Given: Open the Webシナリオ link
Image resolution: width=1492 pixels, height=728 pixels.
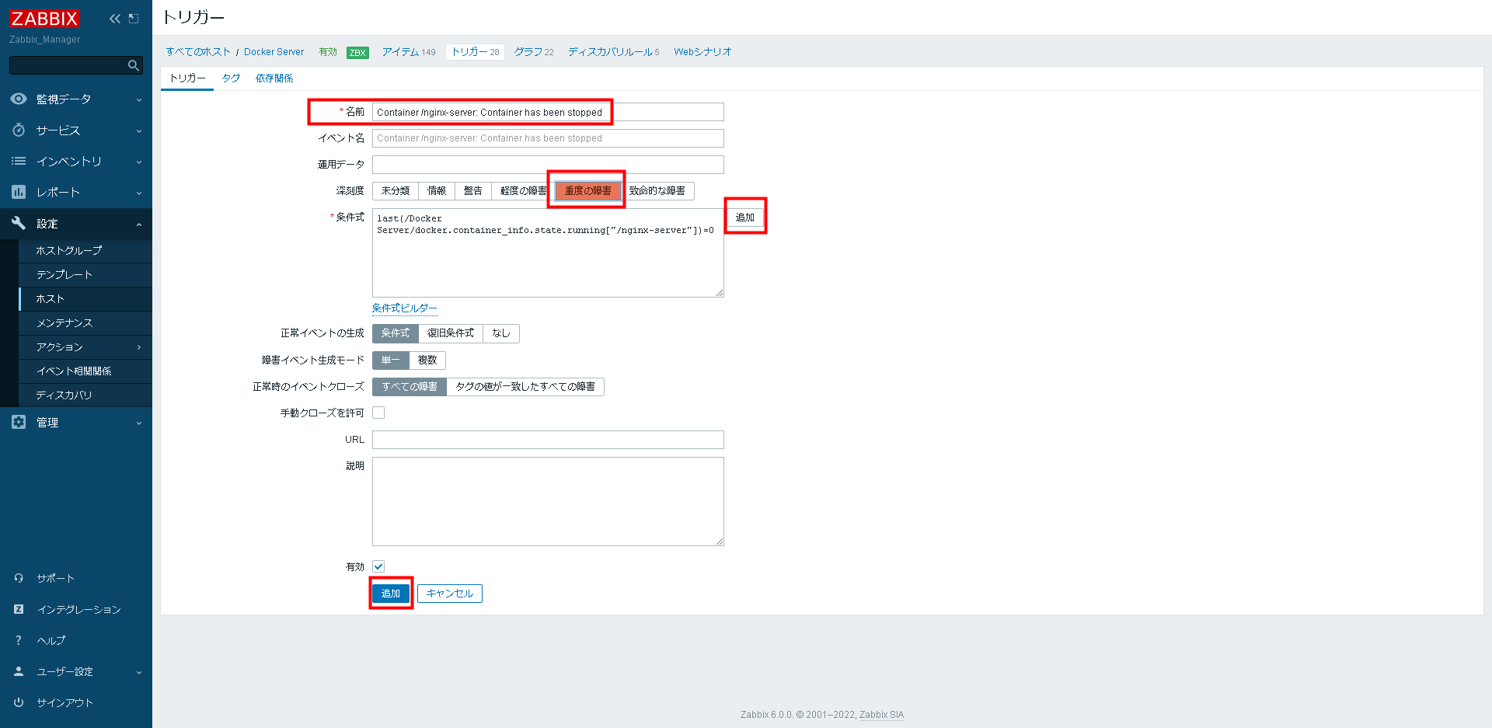Looking at the screenshot, I should [x=702, y=52].
